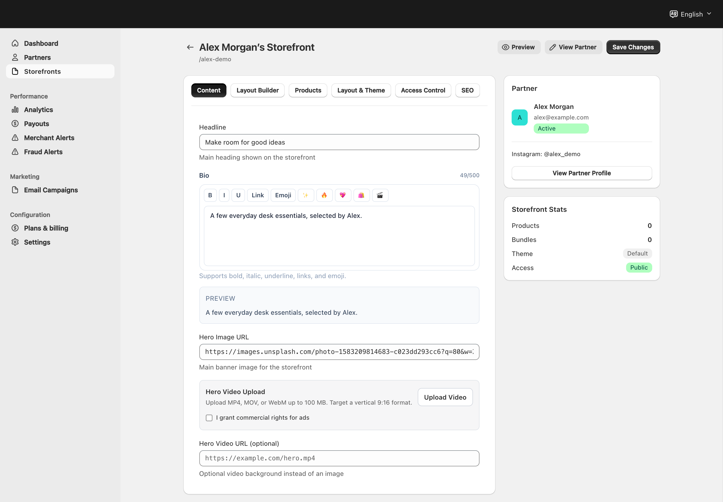Insert fire emoji into bio
Viewport: 723px width, 502px height.
click(324, 195)
